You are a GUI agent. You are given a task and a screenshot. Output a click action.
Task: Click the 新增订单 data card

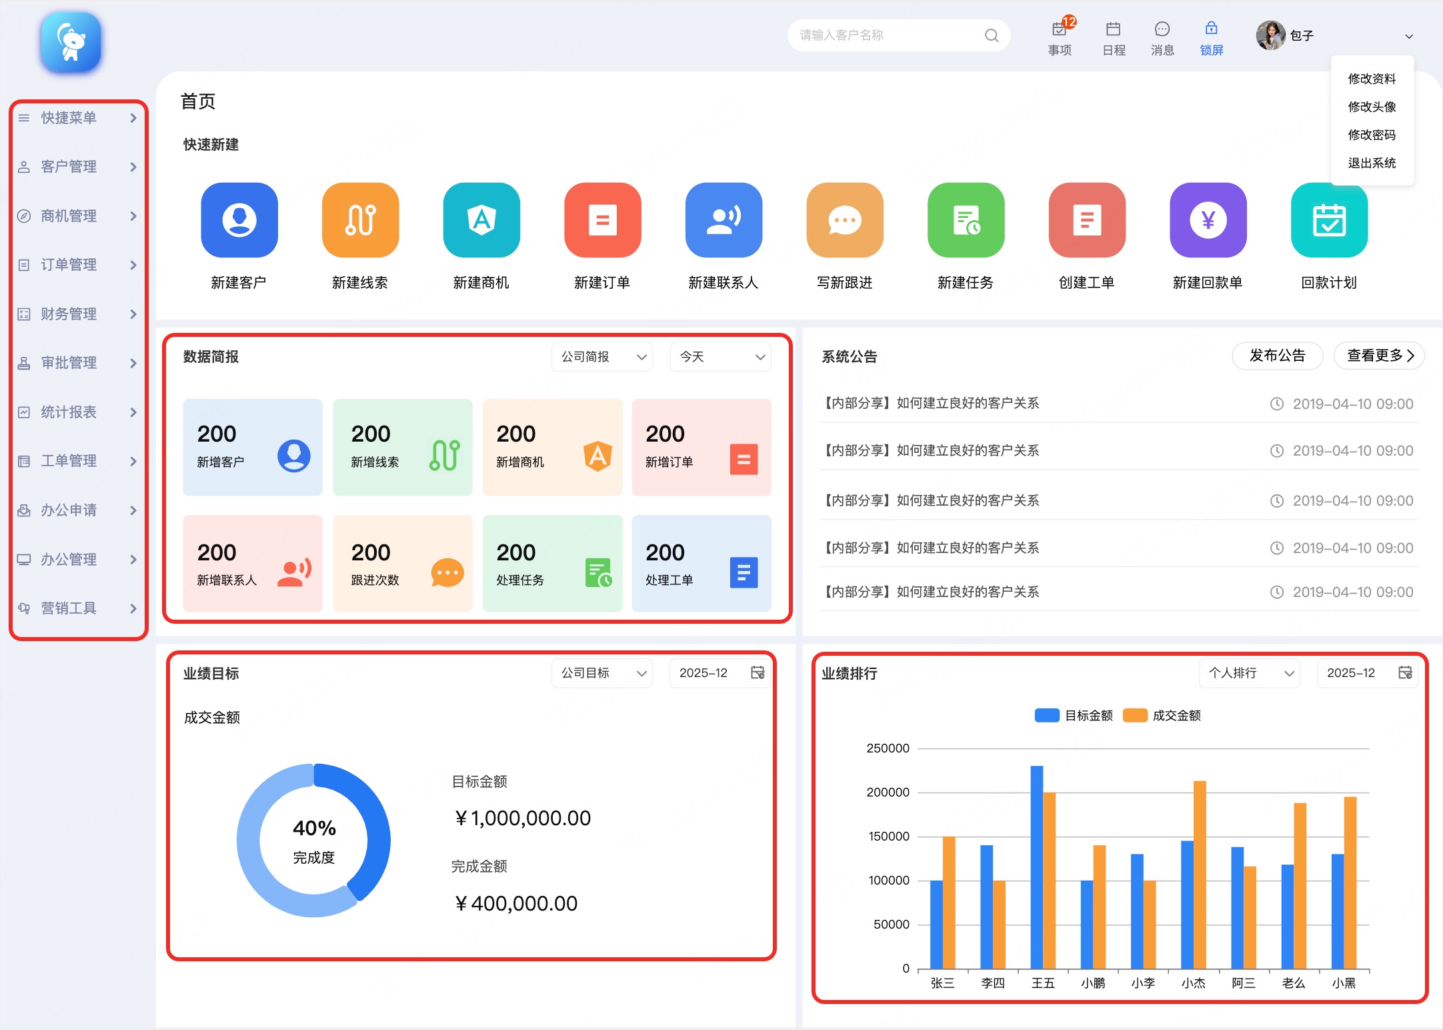701,447
